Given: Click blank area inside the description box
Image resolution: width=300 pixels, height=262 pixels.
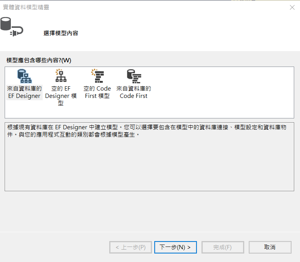Looking at the screenshot, I should (x=149, y=166).
